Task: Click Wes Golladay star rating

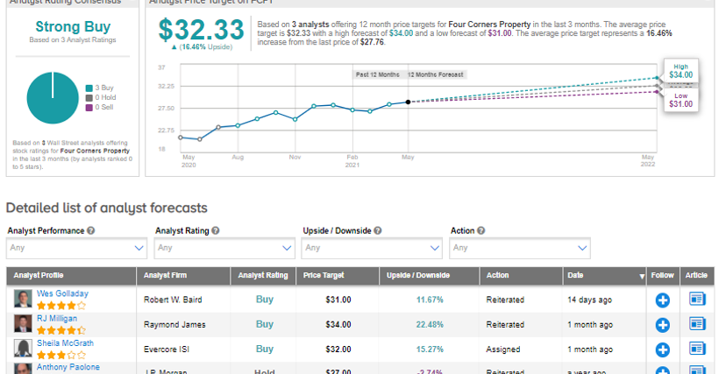Action: pos(61,306)
